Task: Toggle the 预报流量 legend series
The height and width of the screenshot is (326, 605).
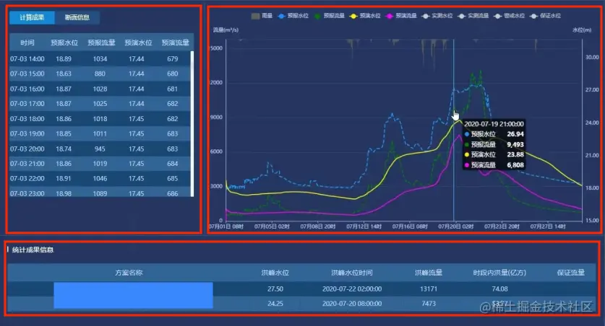Action: tap(329, 16)
